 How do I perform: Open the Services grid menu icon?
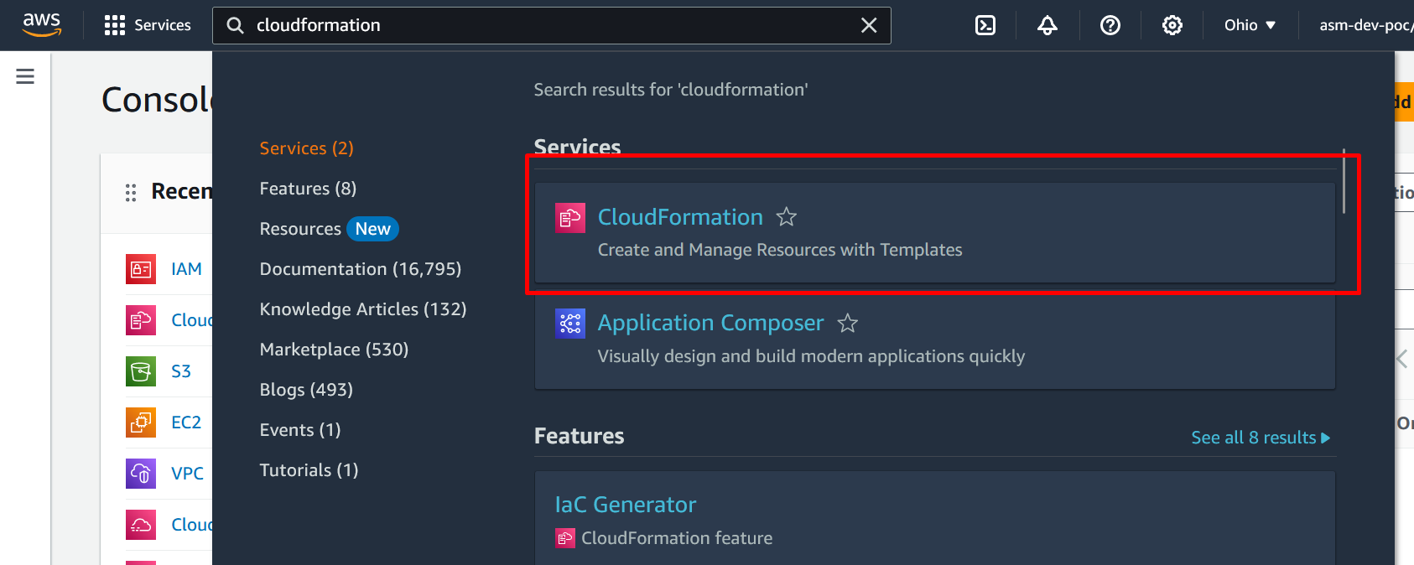click(115, 25)
